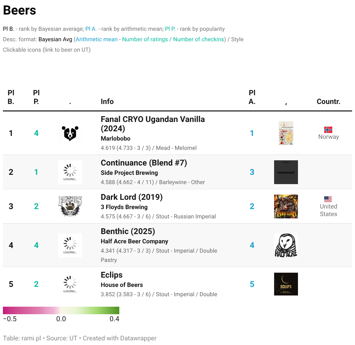Click the Half Acre Beer Company loading icon

tap(70, 245)
